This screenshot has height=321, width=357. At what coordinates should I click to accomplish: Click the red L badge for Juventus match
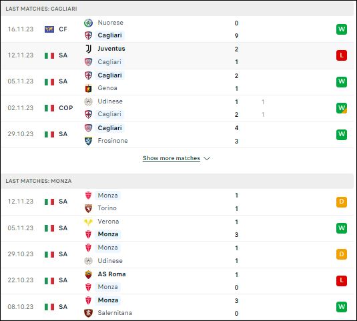[342, 55]
